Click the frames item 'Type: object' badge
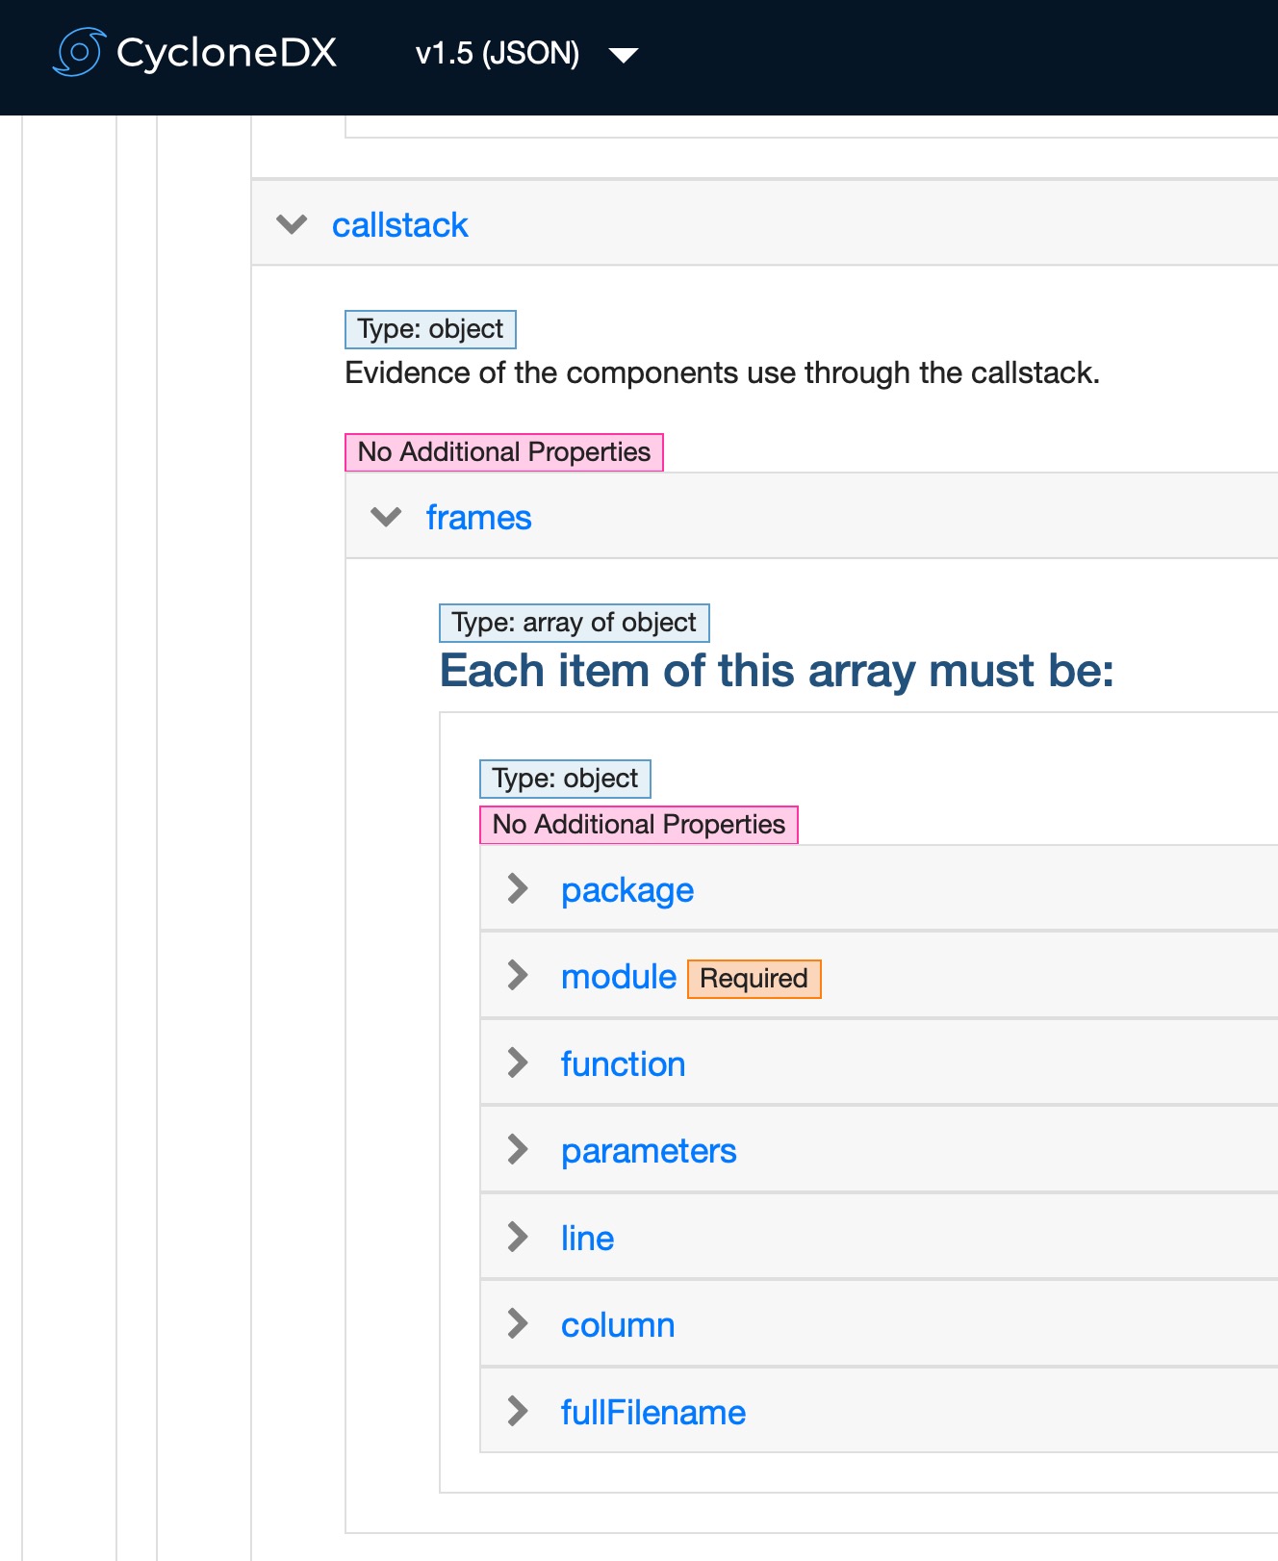 point(566,779)
